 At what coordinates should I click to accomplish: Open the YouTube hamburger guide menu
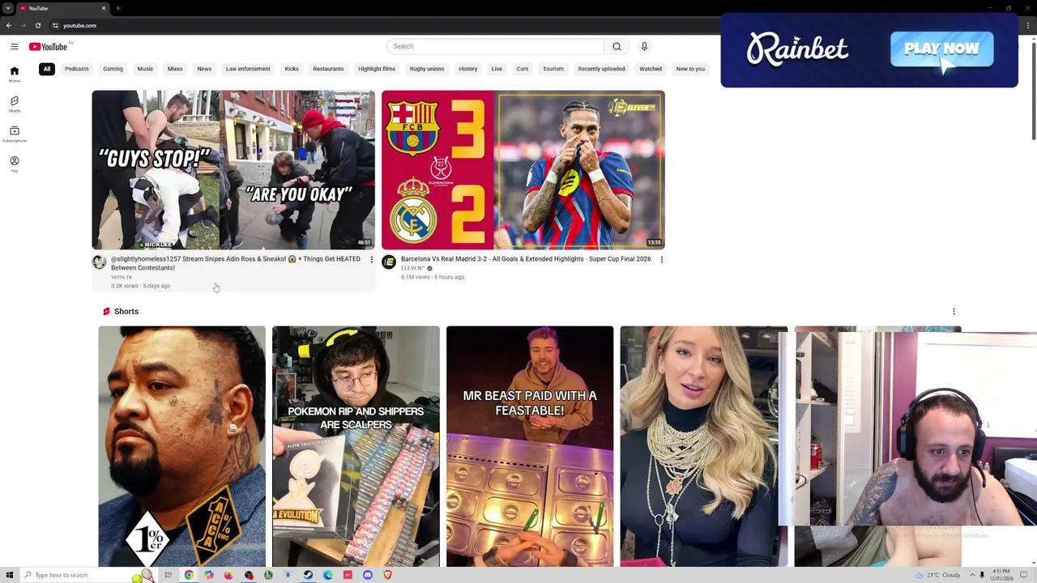click(14, 46)
